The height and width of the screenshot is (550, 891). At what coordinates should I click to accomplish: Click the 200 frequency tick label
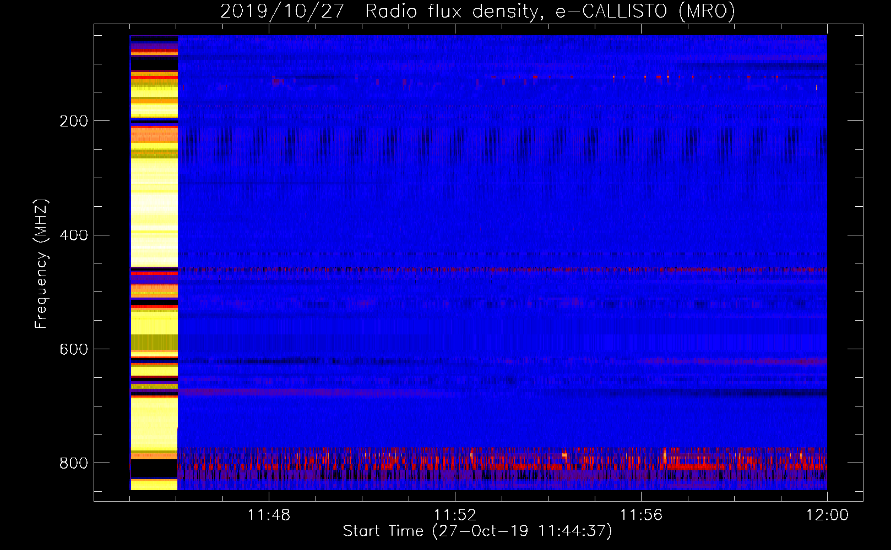74,121
